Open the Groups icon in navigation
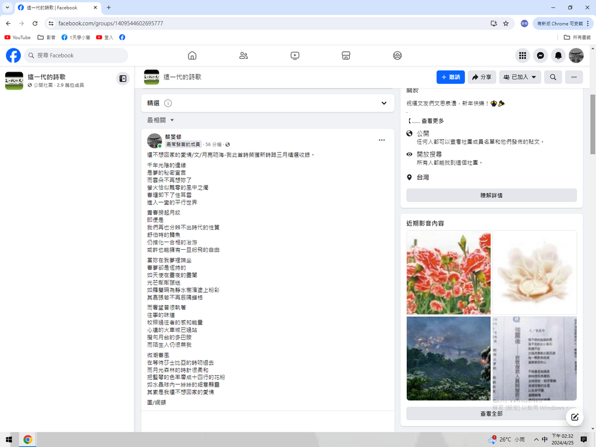Screen dimensions: 596x447 [x=397, y=56]
